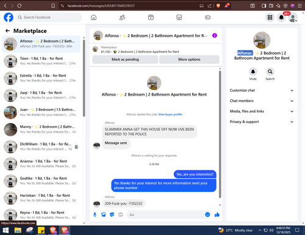Screen dimensions: 305x235
Task: Mute this conversation with the bell
Action: 253,72
